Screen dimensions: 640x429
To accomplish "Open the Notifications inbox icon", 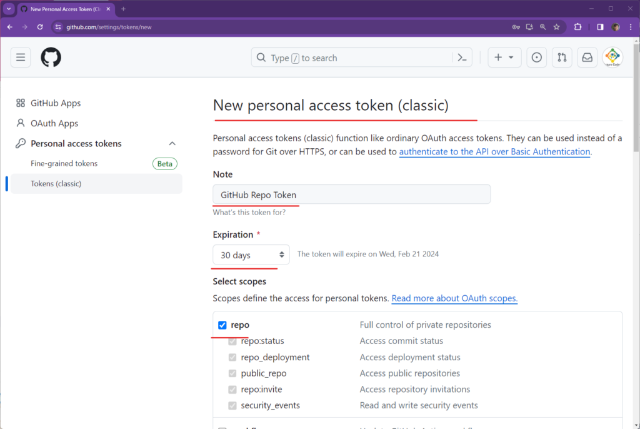I will coord(587,58).
